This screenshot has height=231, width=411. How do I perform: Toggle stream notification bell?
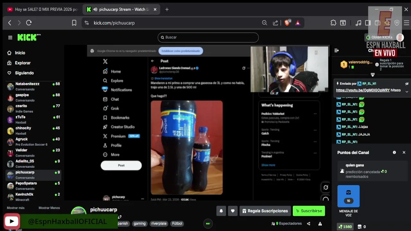[x=221, y=211]
